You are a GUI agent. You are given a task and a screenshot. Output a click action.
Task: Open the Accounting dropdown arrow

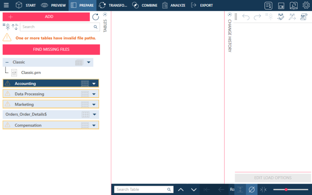(94, 84)
